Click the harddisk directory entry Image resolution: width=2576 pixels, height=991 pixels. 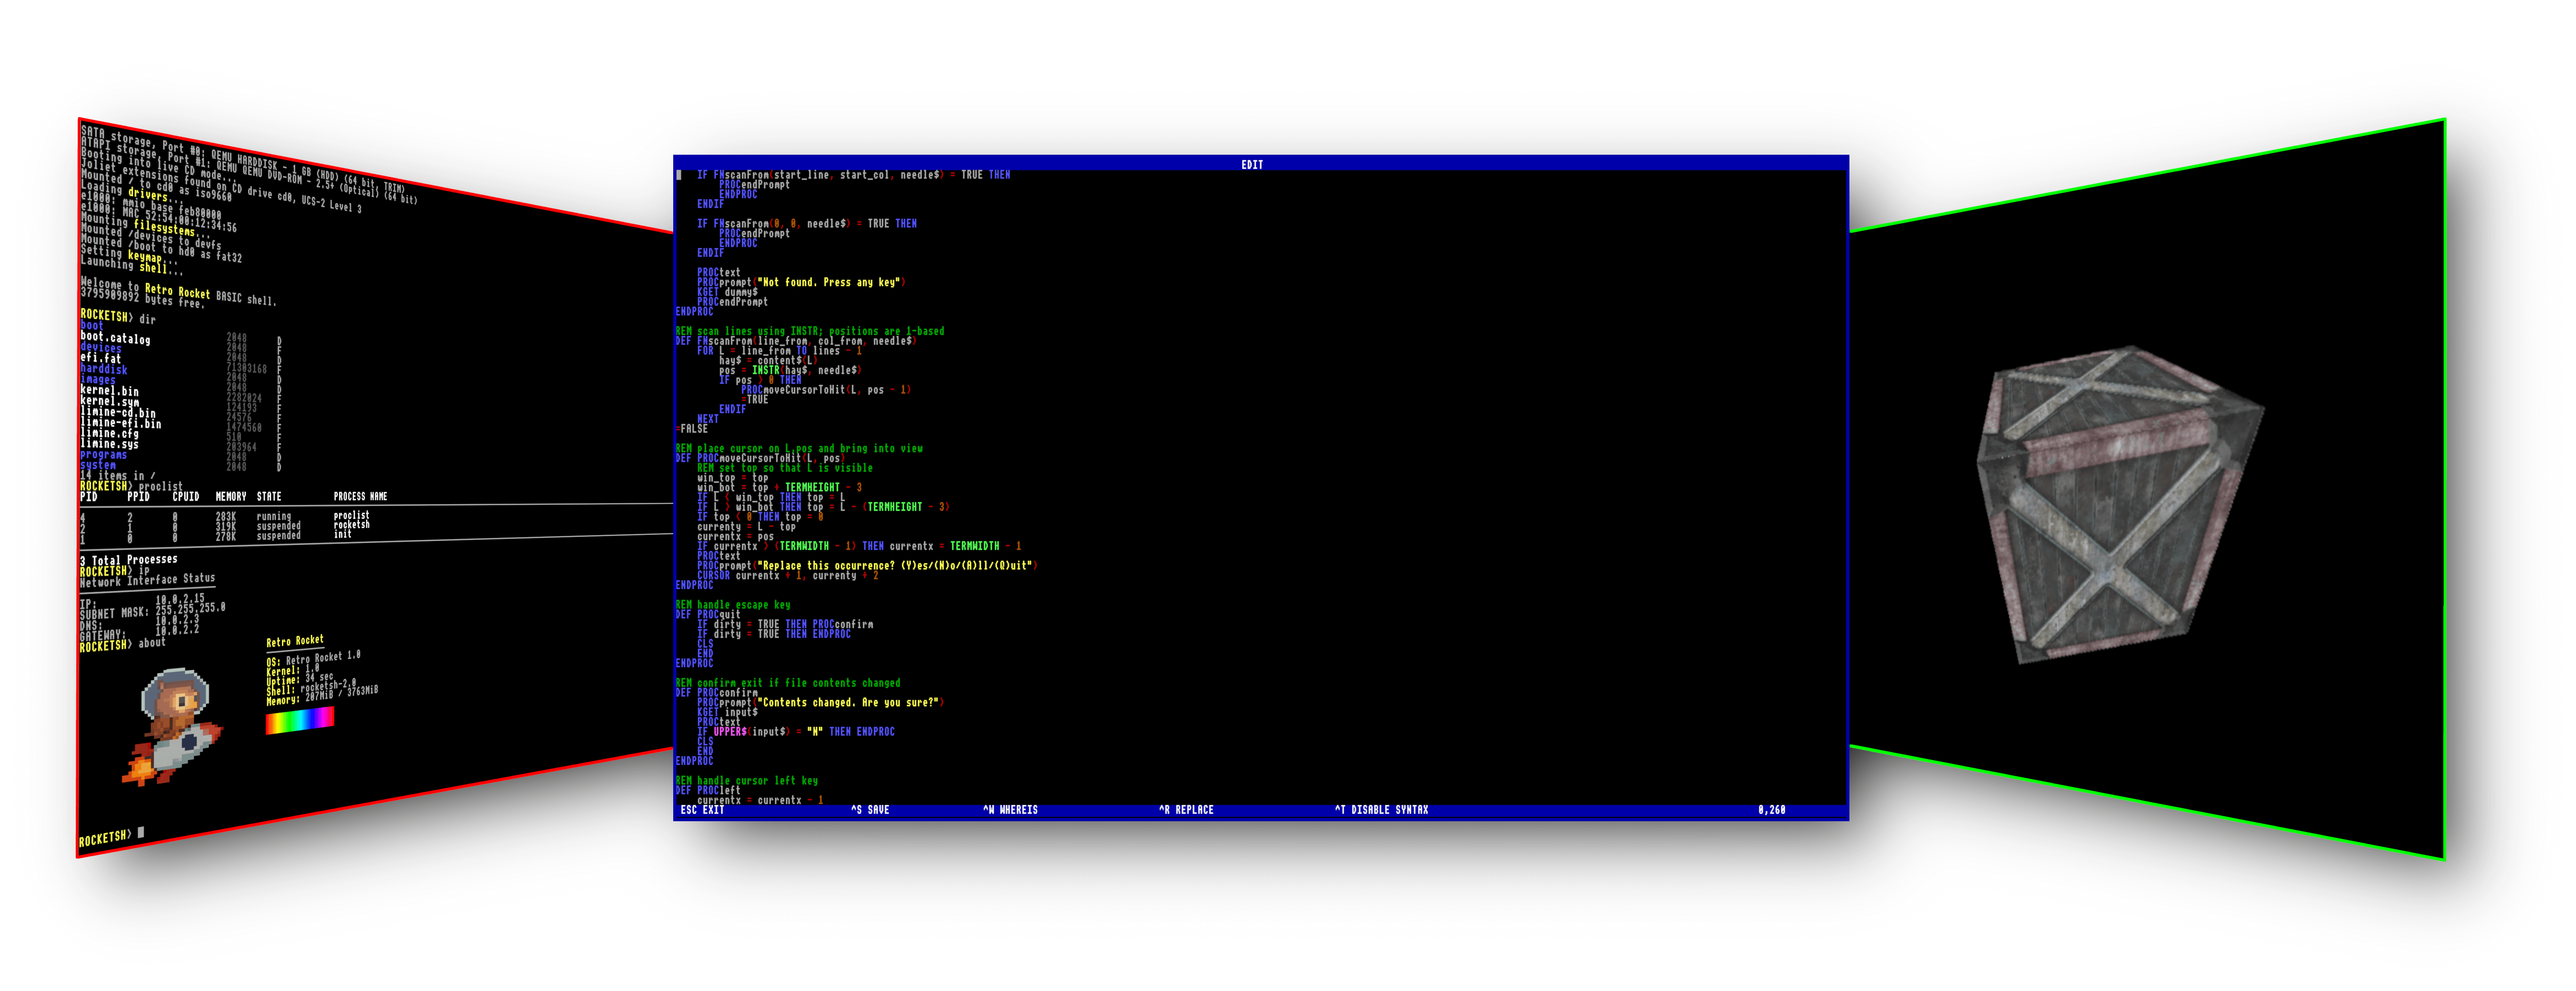click(104, 369)
